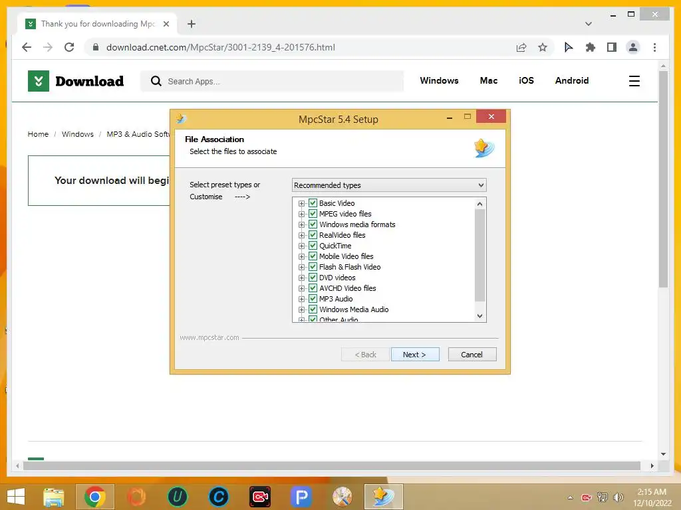Screen dimensions: 681x510
Task: Open File Explorer from the taskbar
Action: pyautogui.click(x=54, y=497)
